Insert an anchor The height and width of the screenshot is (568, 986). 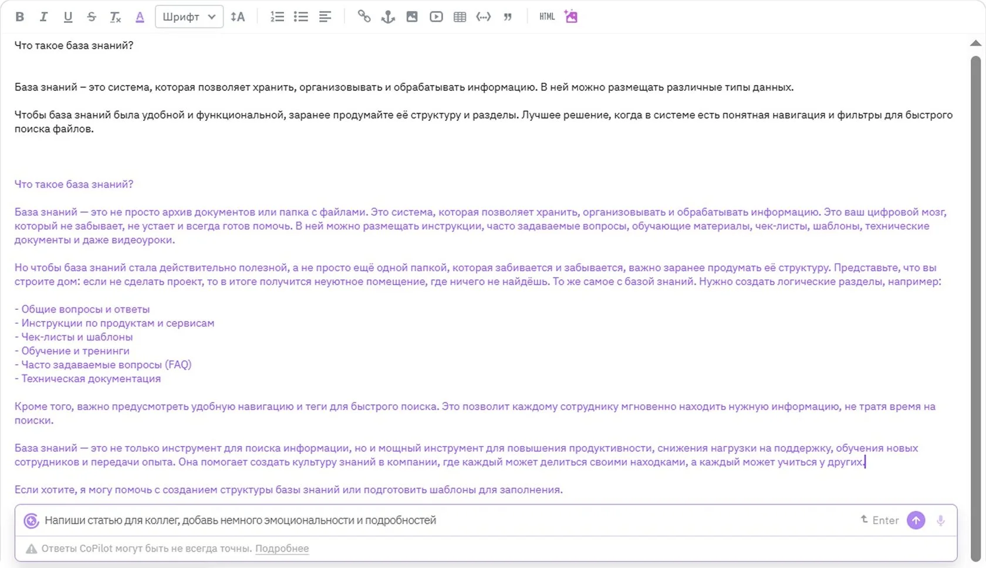coord(388,17)
